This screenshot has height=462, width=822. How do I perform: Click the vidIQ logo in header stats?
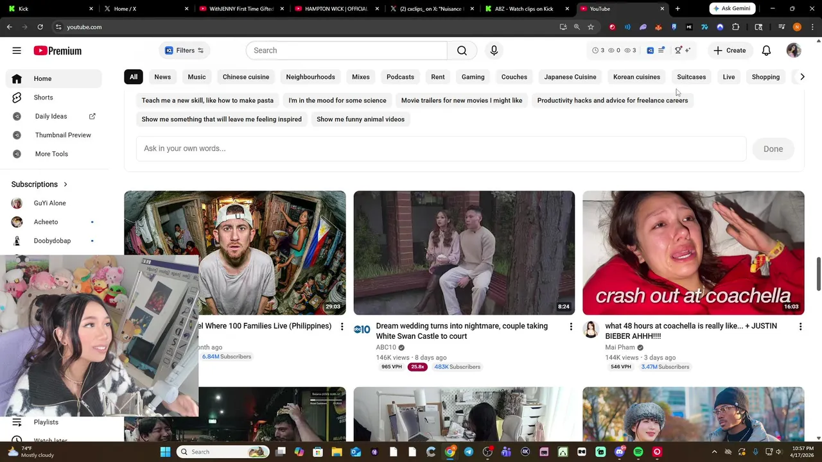650,50
